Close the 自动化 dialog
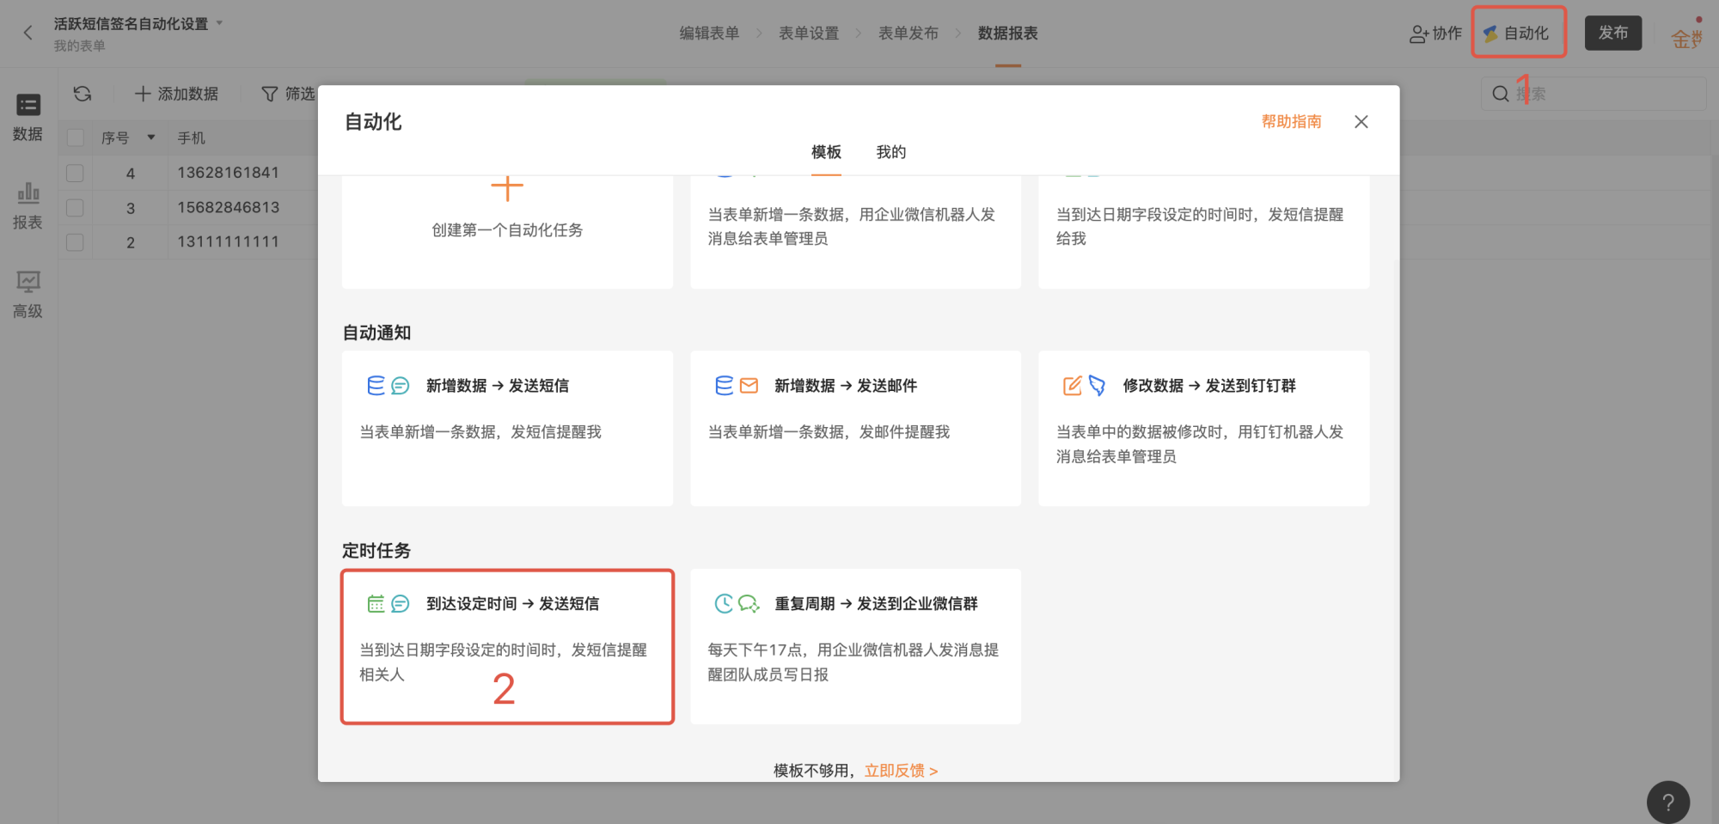Screen dimensions: 1719x824 click(x=1361, y=122)
